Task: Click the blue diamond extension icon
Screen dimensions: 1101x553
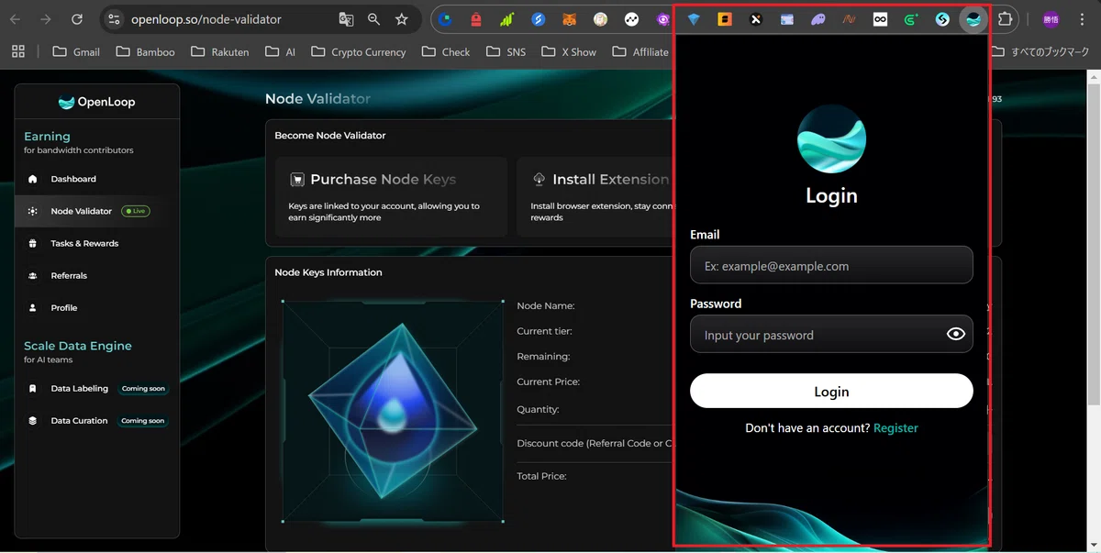Action: [694, 19]
